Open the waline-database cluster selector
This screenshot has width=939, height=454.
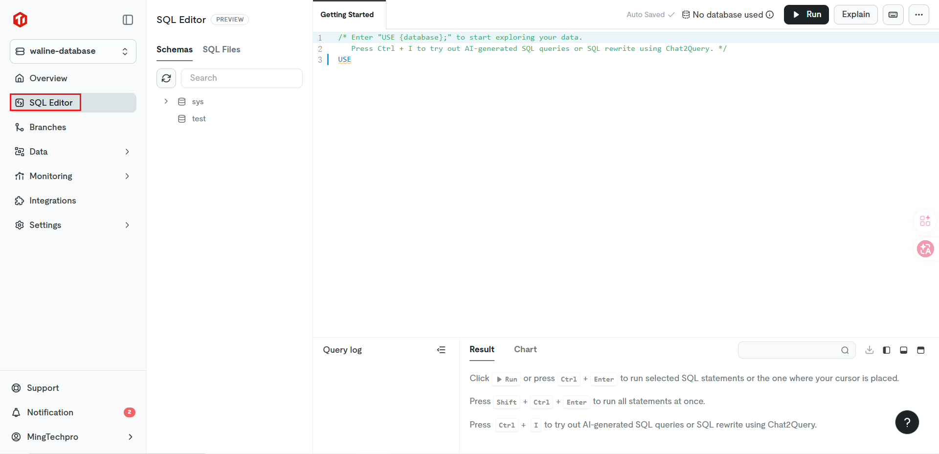[x=73, y=51]
